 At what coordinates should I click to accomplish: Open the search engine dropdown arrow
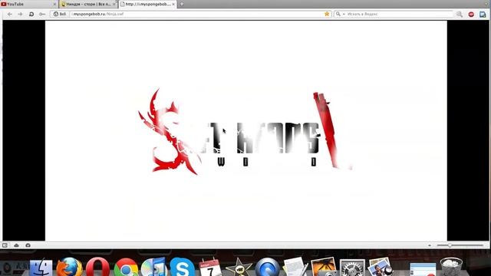point(344,14)
